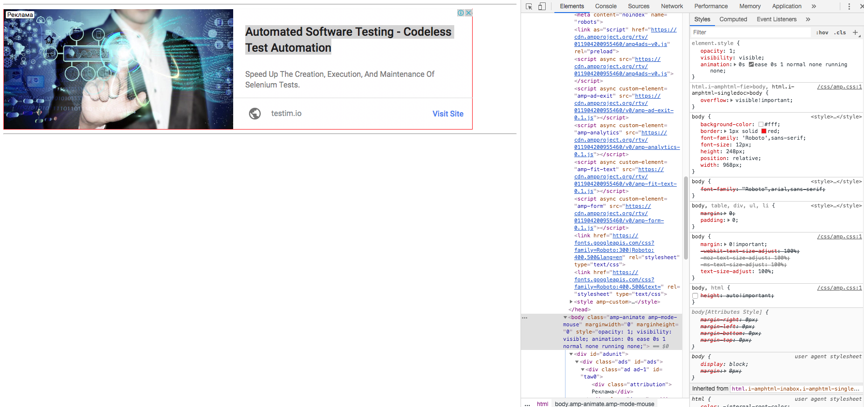Open the Performance tab
Screen dimensions: 864x407
coord(711,6)
